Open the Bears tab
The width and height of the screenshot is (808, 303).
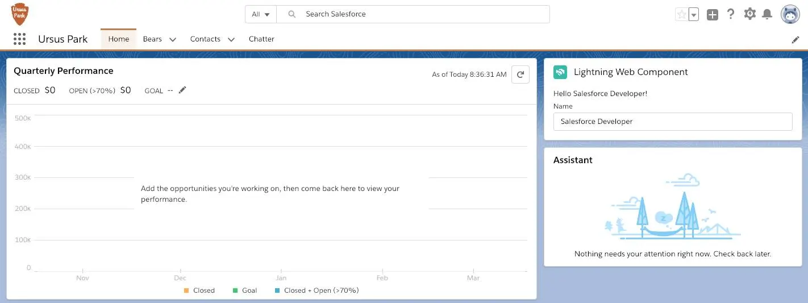[152, 39]
